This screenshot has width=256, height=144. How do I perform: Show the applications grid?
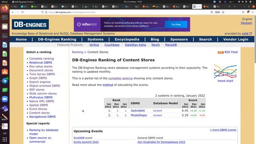coord(5,140)
